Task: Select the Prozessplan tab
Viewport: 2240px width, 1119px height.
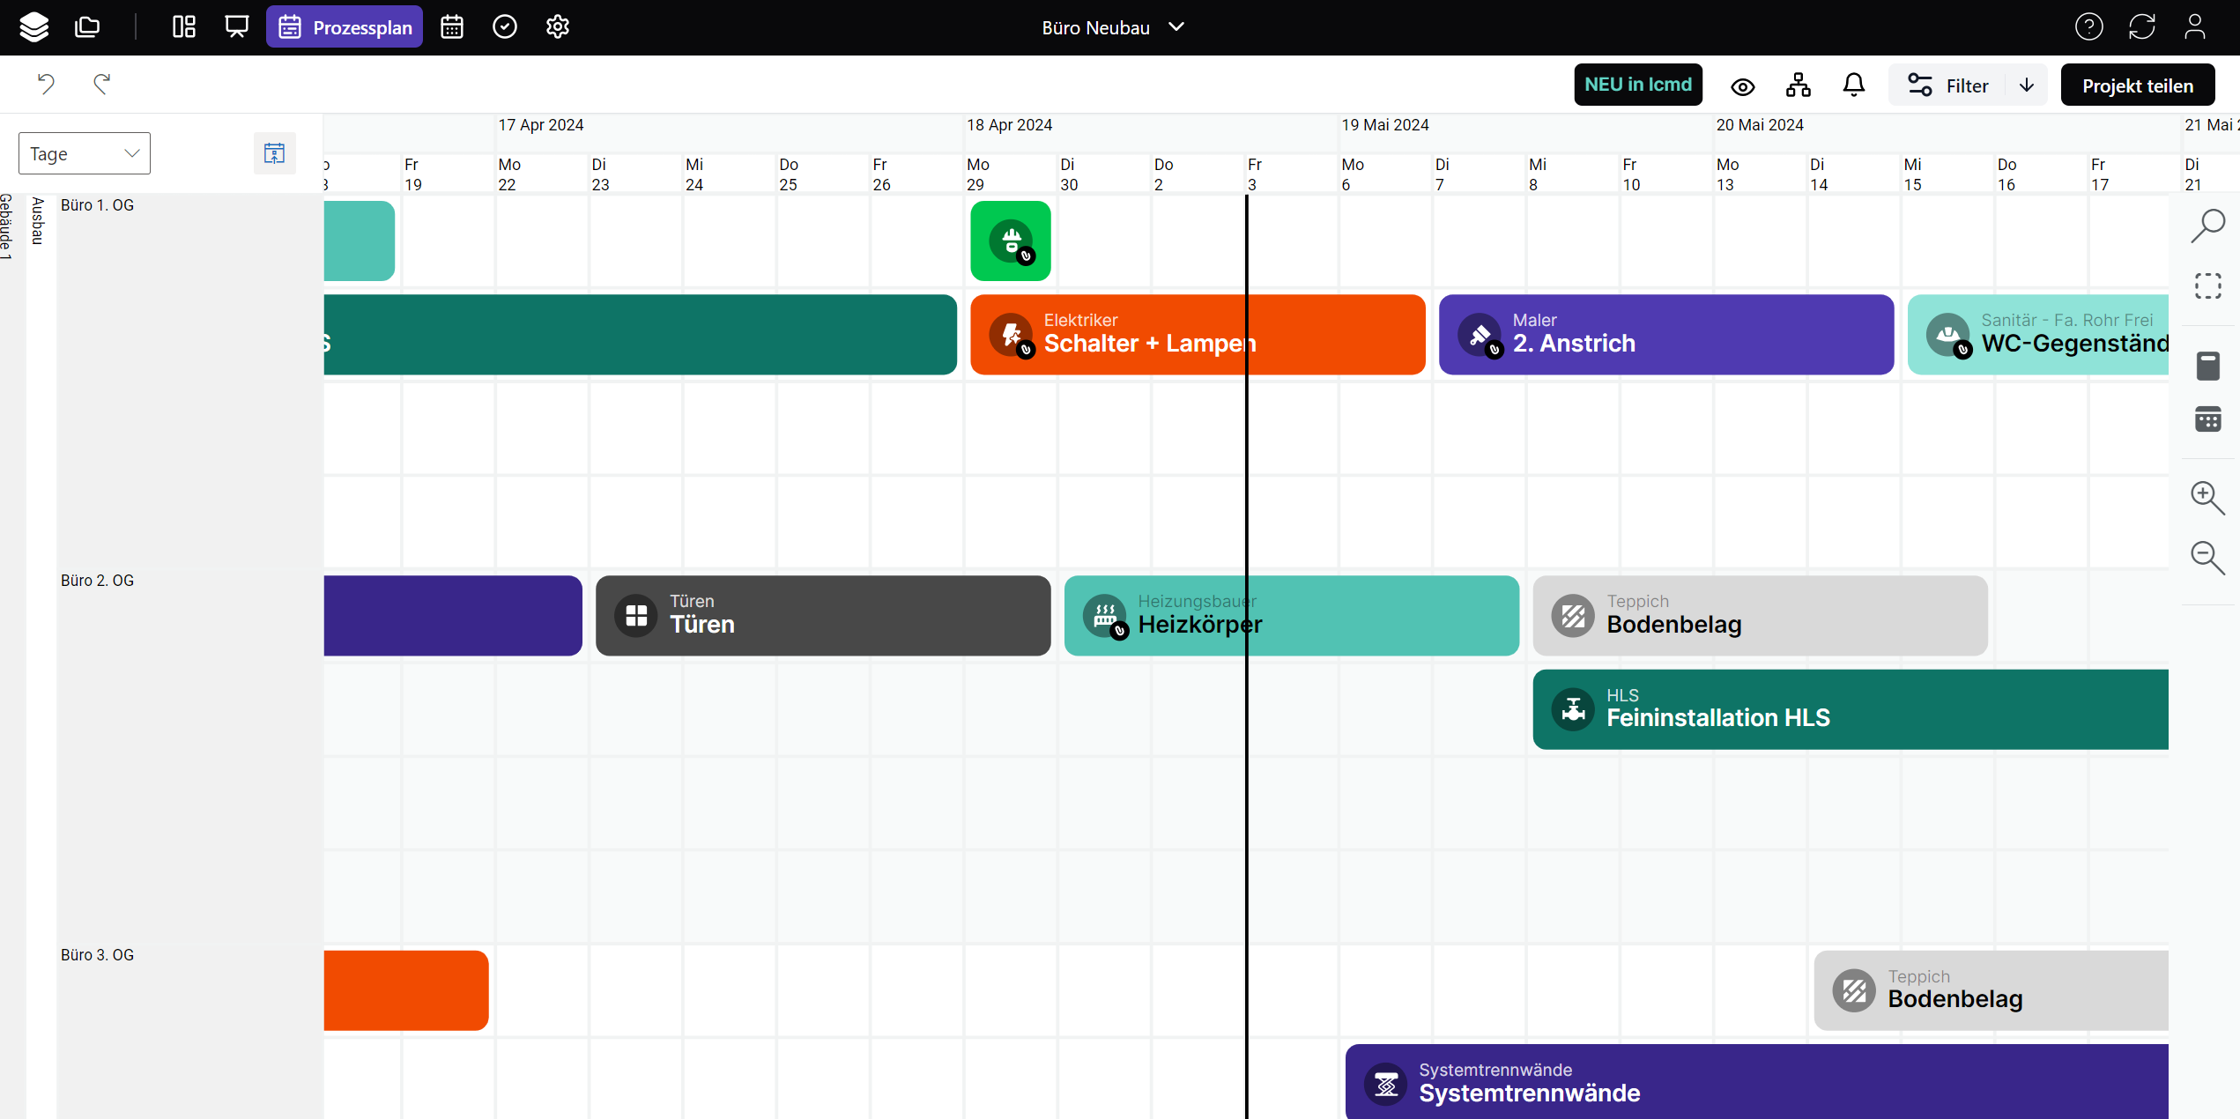Action: (345, 27)
